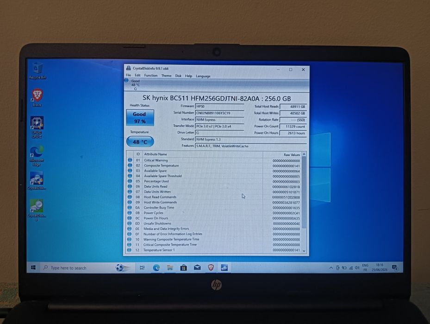This screenshot has width=430, height=324.
Task: Click Power On Count value 11329 count
Action: tap(293, 126)
